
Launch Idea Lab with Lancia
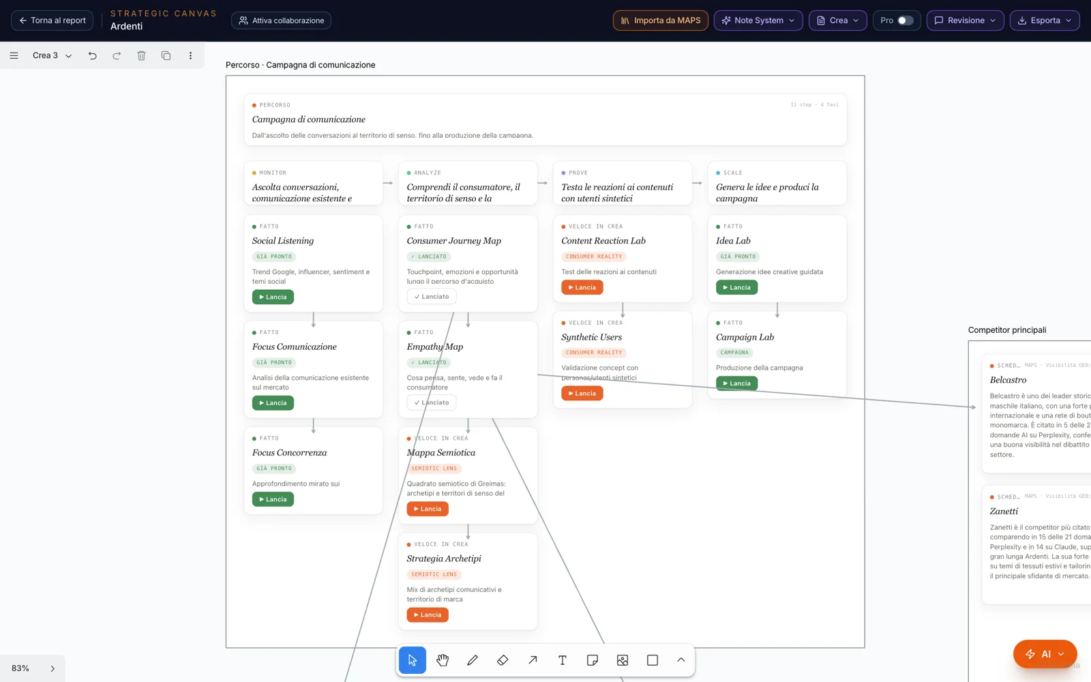coord(736,288)
